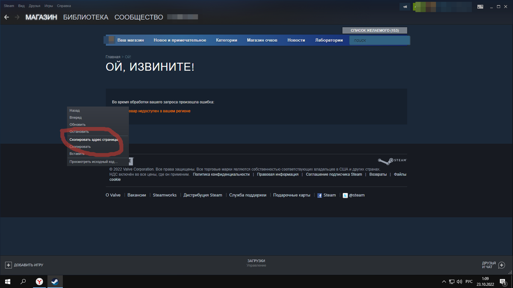
Task: Open Политика конфиденциальности link
Action: (221, 175)
